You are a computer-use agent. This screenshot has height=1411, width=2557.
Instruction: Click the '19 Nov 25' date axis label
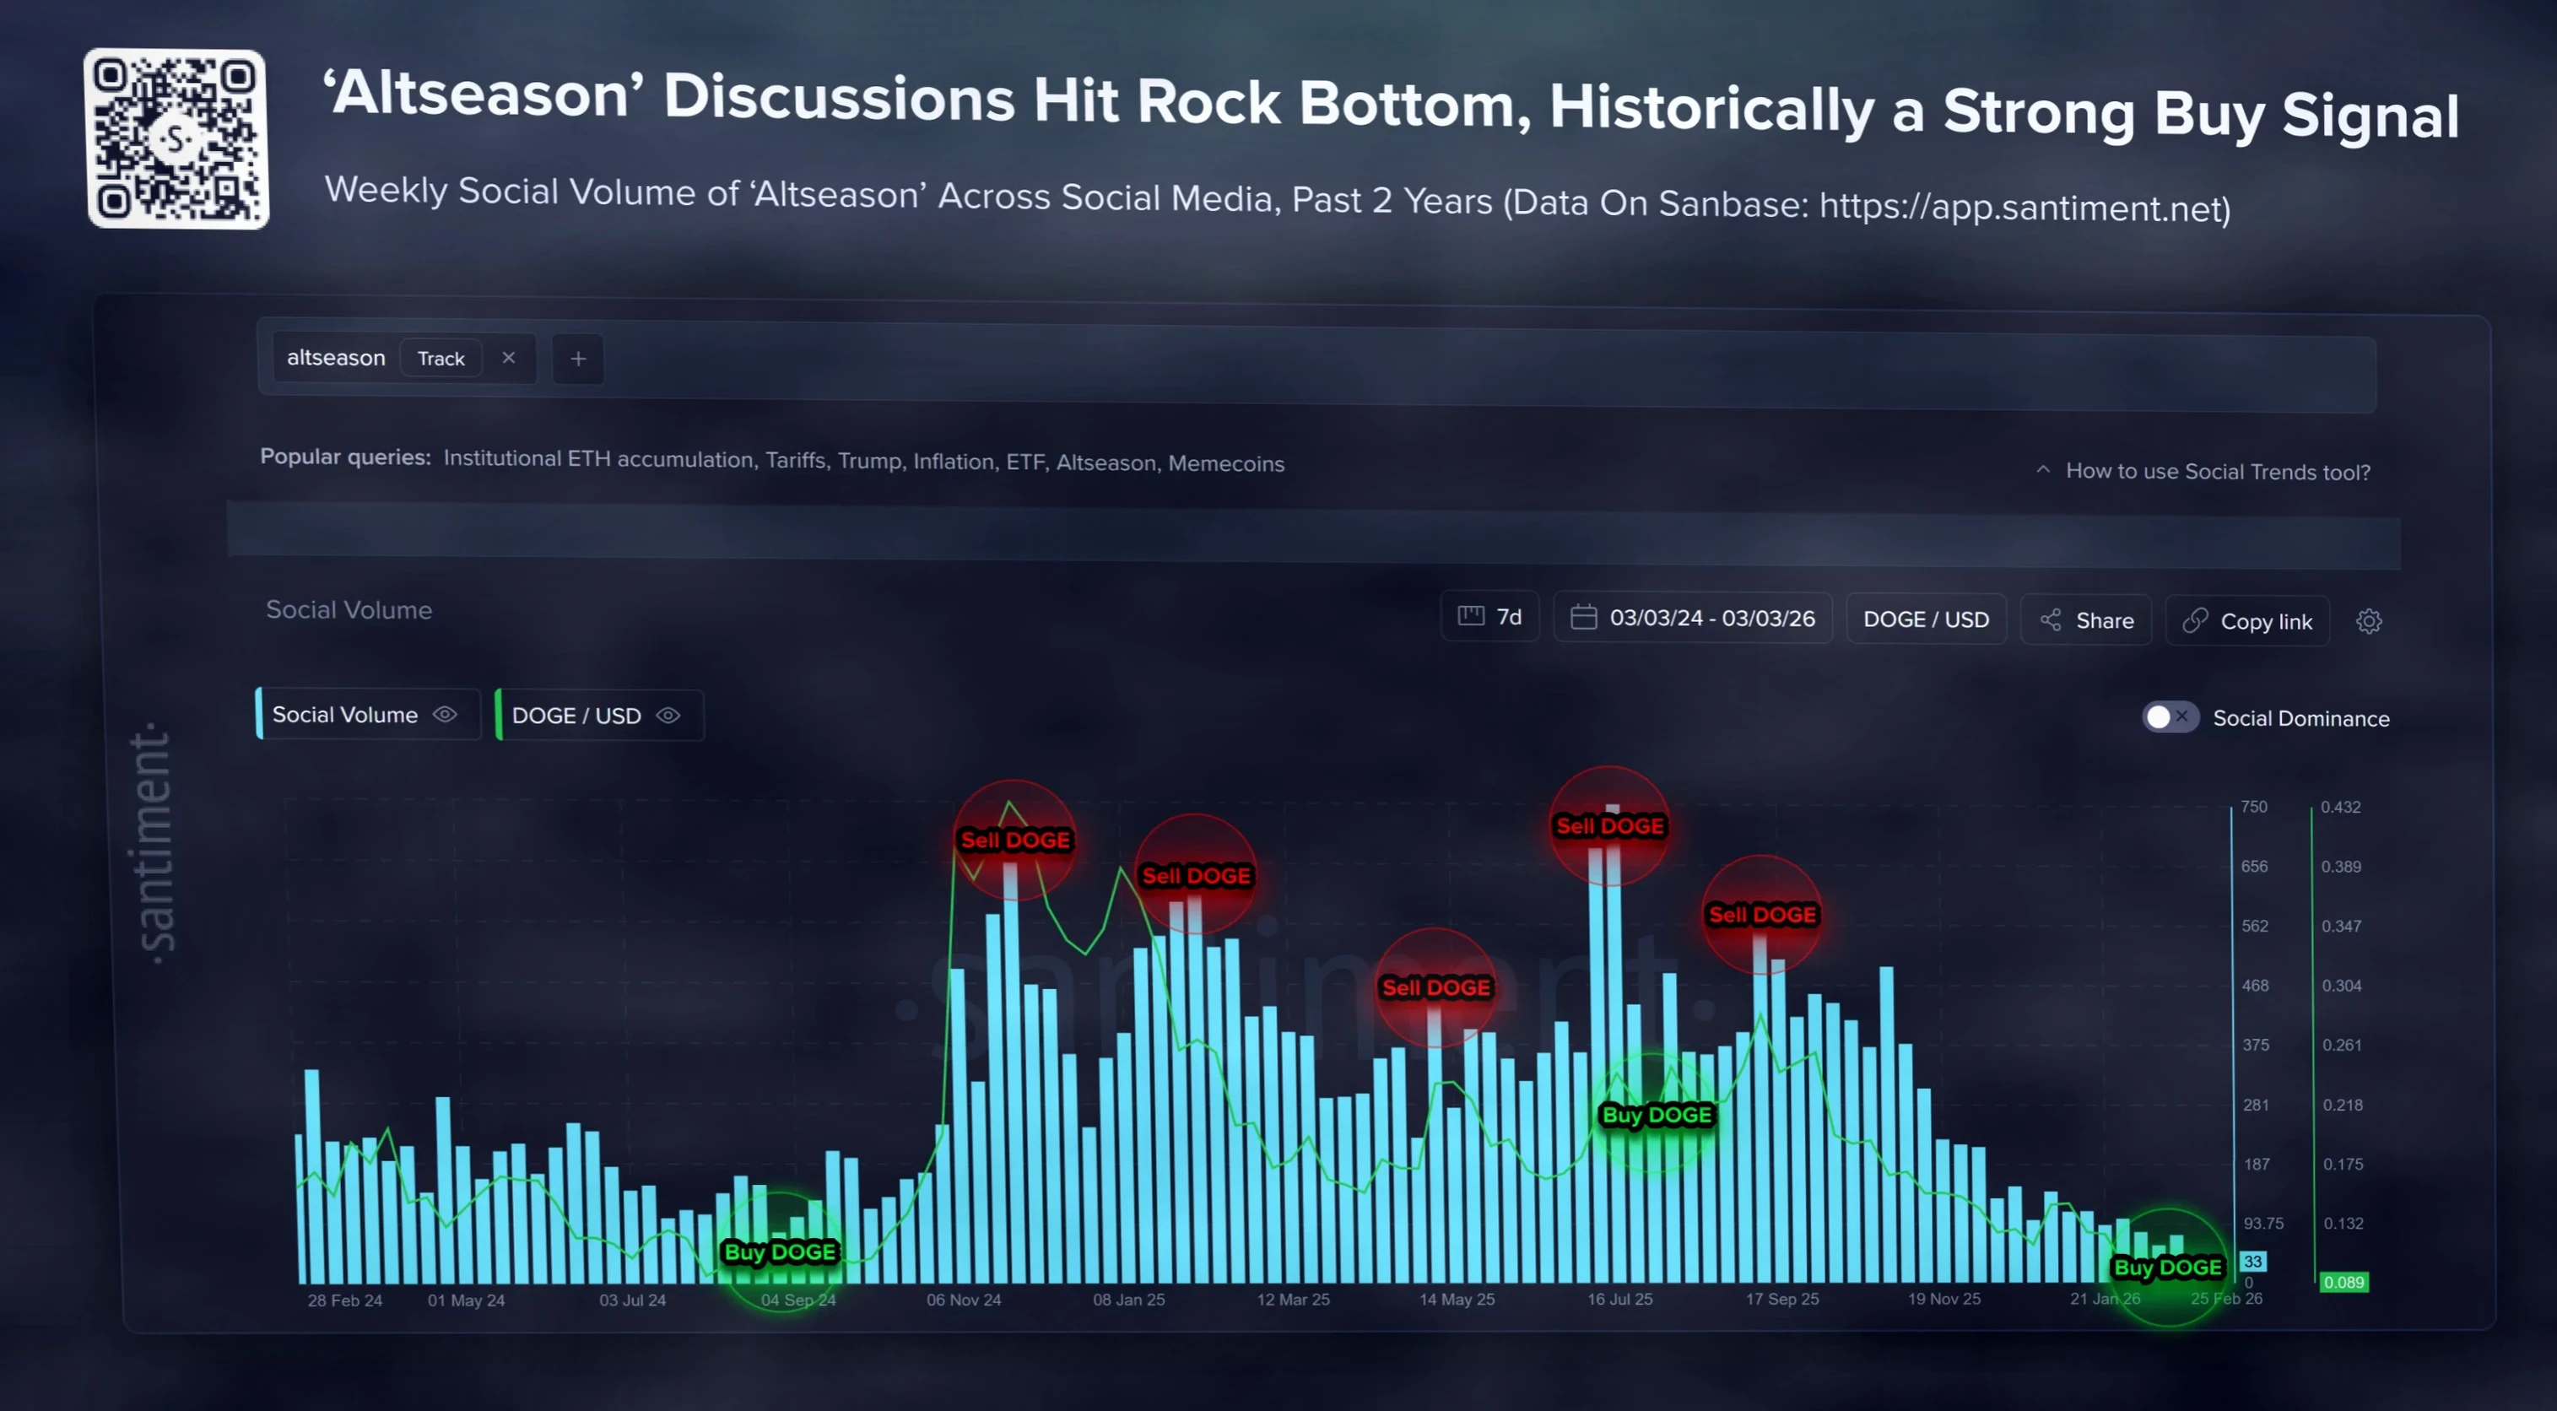(x=1943, y=1299)
